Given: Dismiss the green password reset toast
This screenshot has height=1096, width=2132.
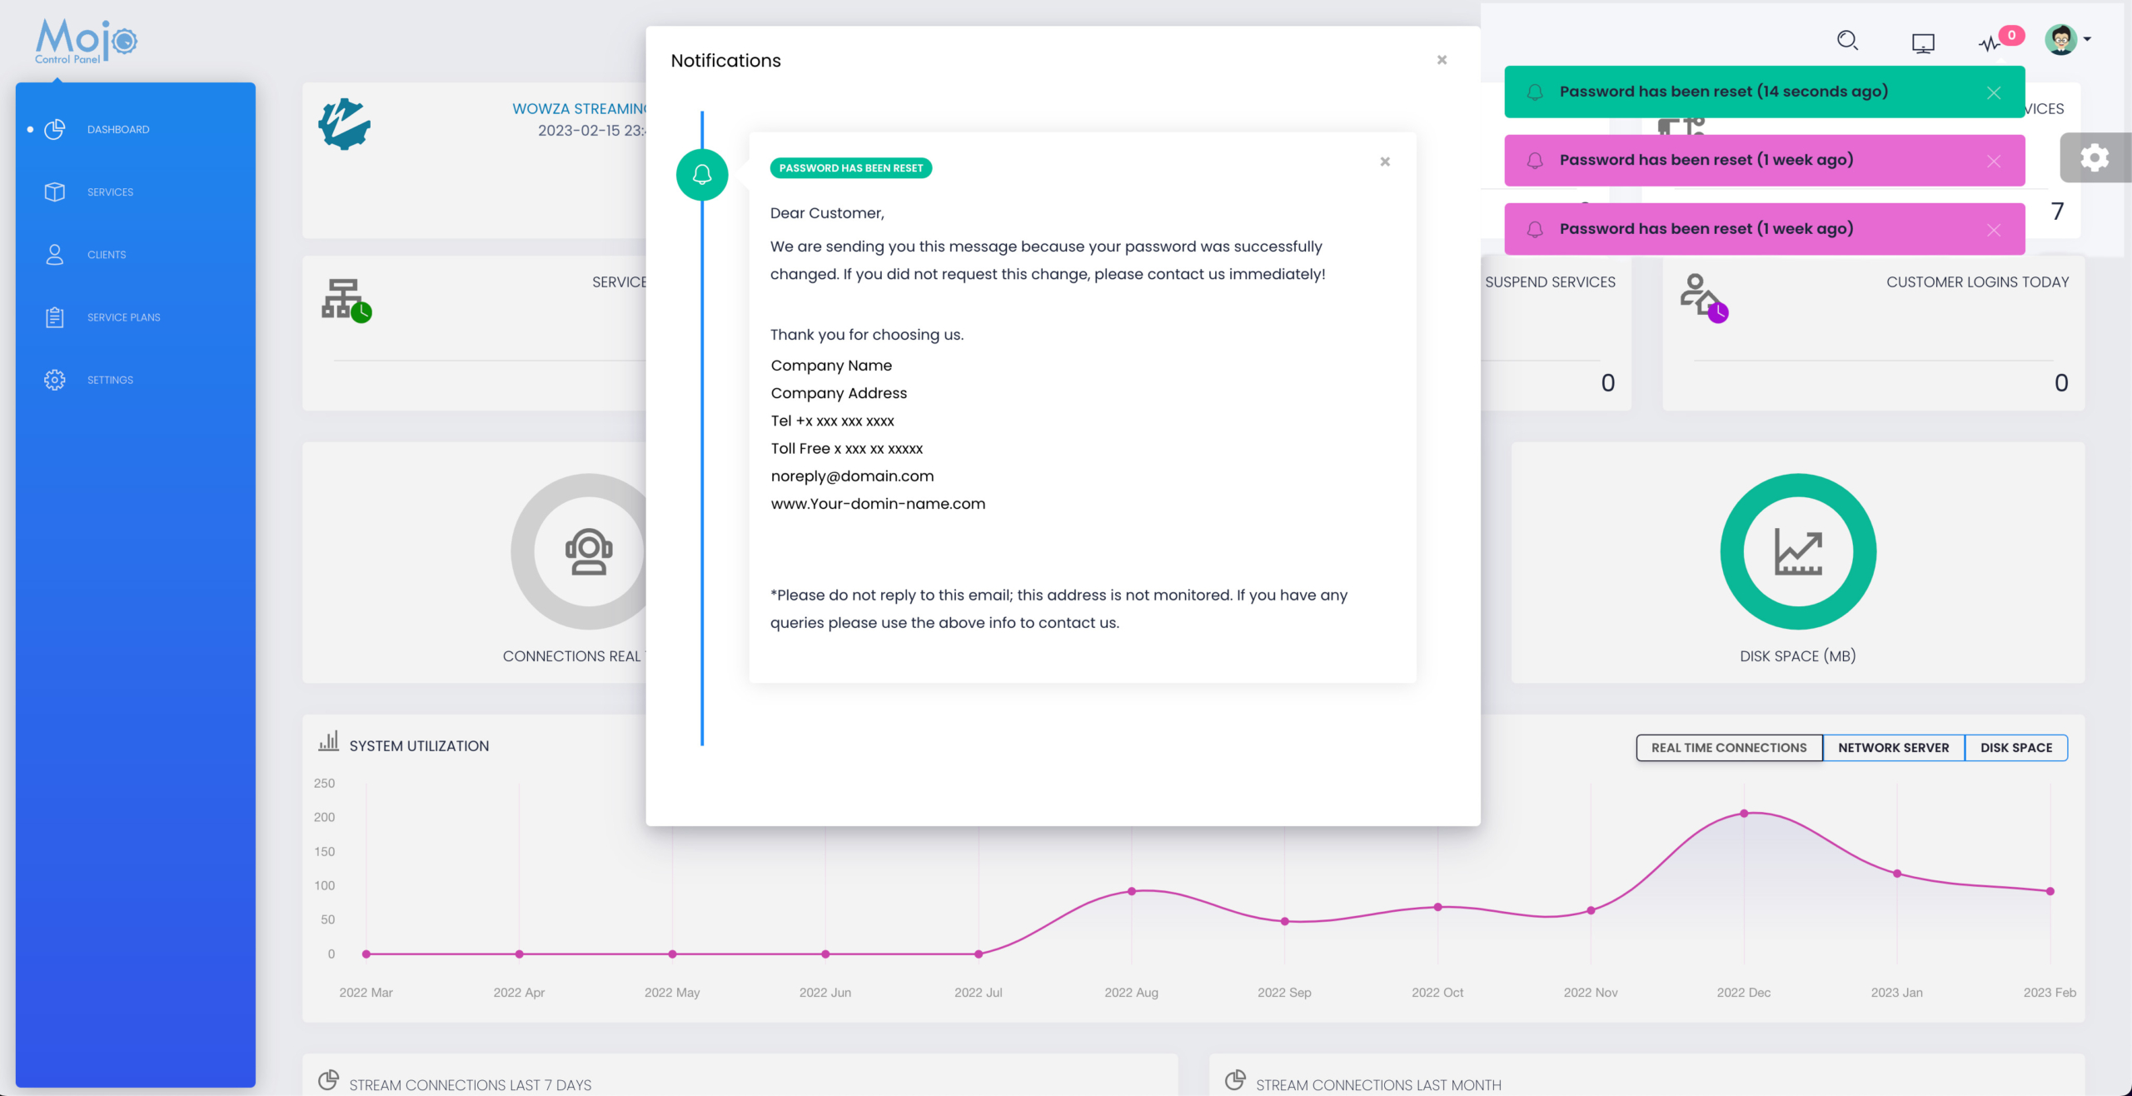Looking at the screenshot, I should click(1993, 92).
